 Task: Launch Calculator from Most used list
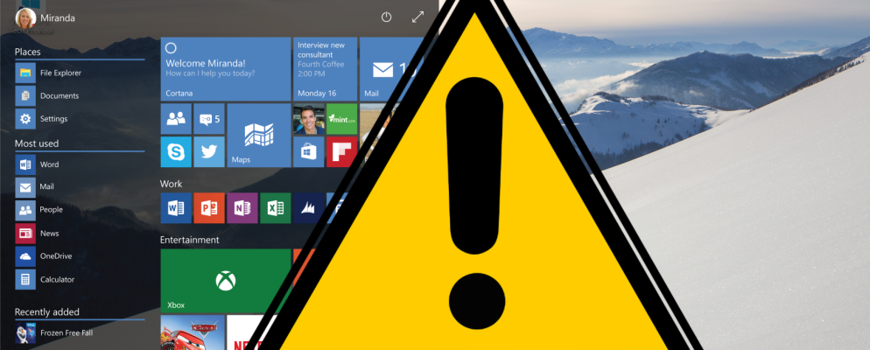(x=45, y=279)
